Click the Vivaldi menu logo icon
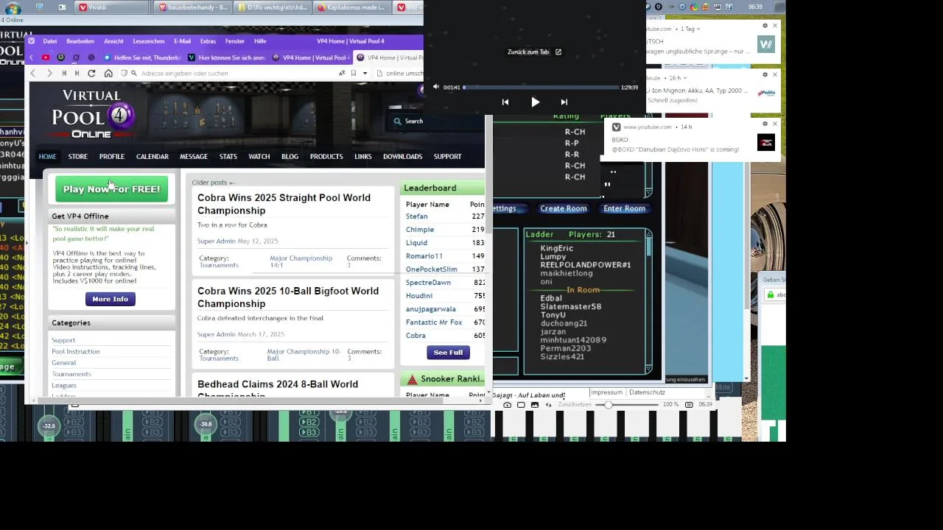 pos(32,41)
